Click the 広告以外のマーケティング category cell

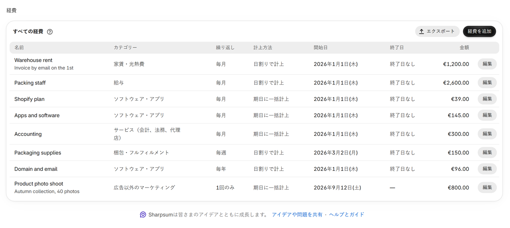coord(144,187)
